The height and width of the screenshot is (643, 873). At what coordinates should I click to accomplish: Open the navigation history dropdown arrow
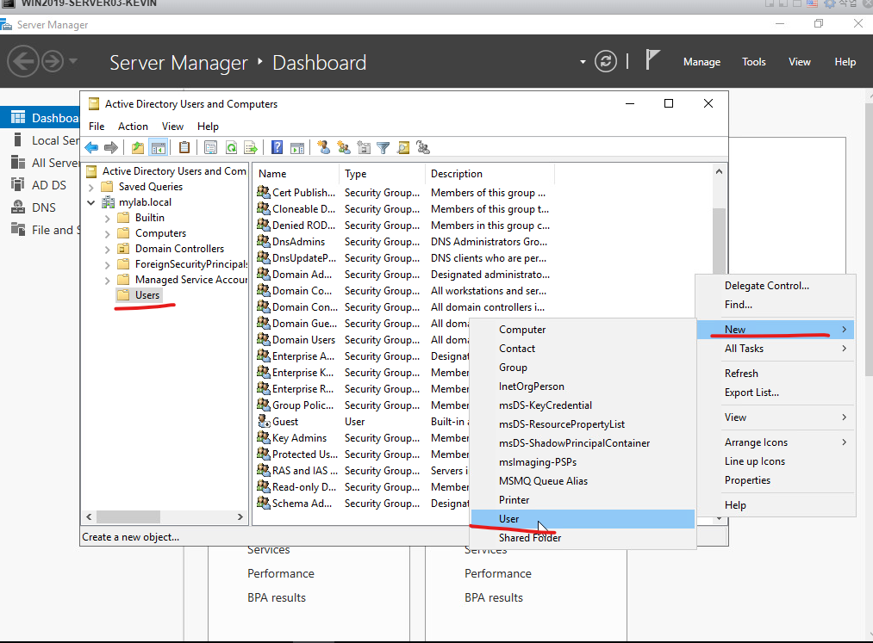tap(73, 61)
